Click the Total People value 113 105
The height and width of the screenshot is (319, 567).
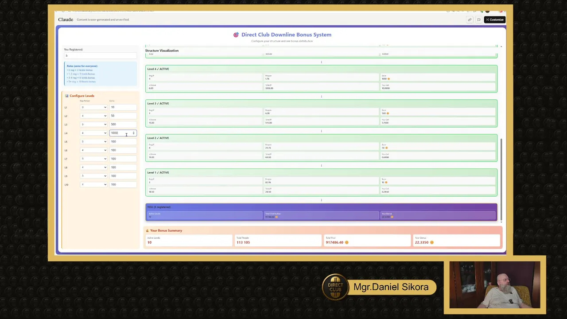point(243,242)
